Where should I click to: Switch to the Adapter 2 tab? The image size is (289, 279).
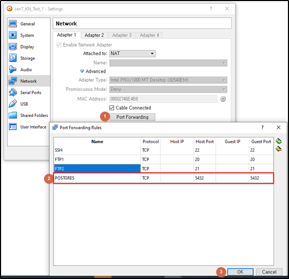click(x=94, y=35)
